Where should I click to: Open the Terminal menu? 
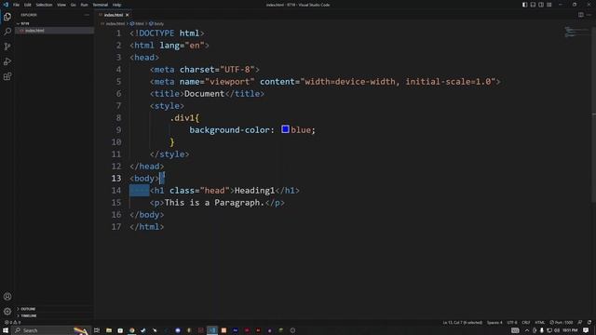(x=100, y=5)
